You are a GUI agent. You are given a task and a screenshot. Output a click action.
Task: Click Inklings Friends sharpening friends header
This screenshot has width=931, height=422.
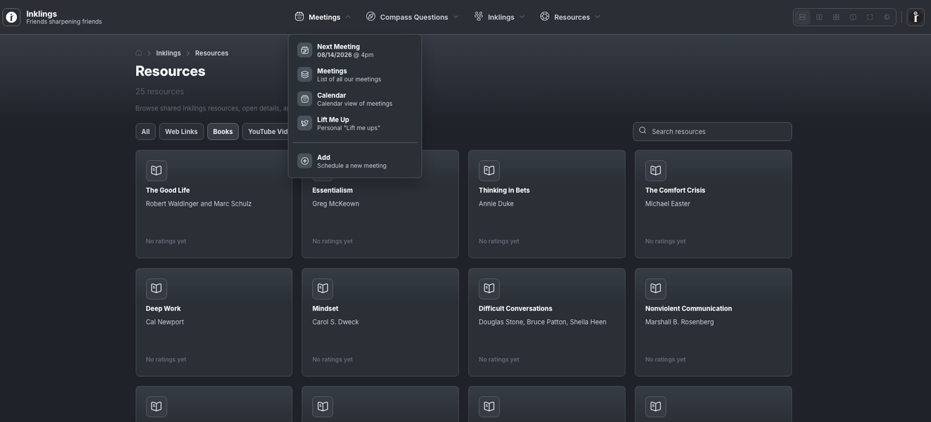64,17
